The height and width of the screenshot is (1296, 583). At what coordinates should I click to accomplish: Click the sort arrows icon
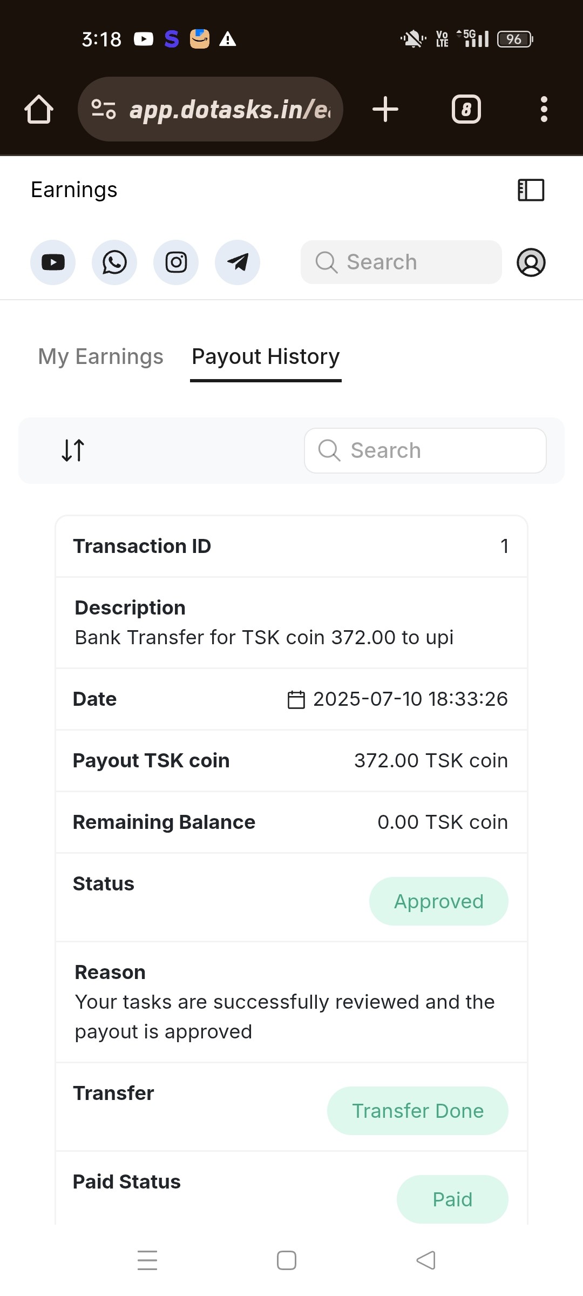(x=73, y=450)
